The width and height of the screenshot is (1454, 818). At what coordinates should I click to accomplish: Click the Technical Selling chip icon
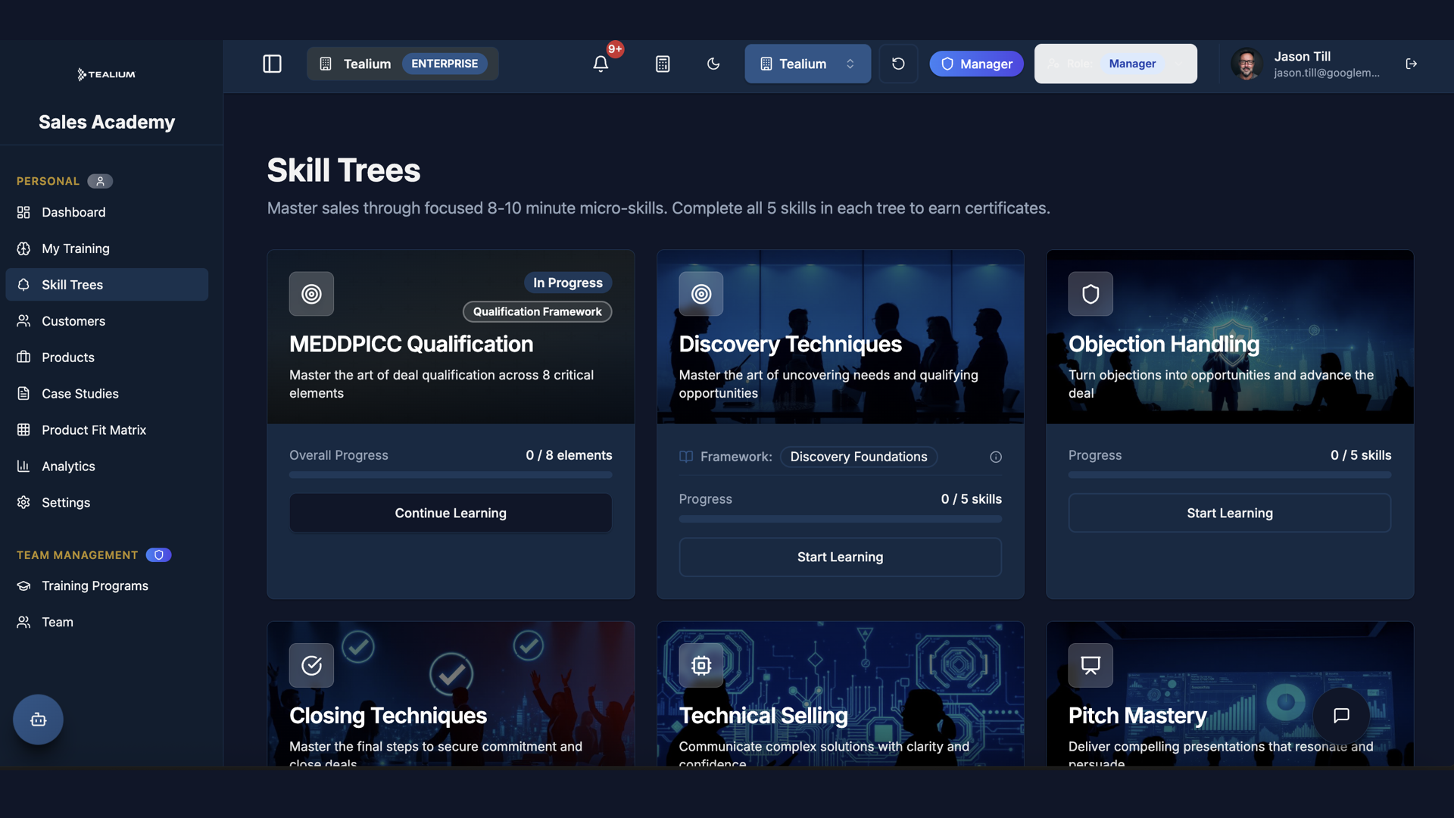(x=701, y=666)
